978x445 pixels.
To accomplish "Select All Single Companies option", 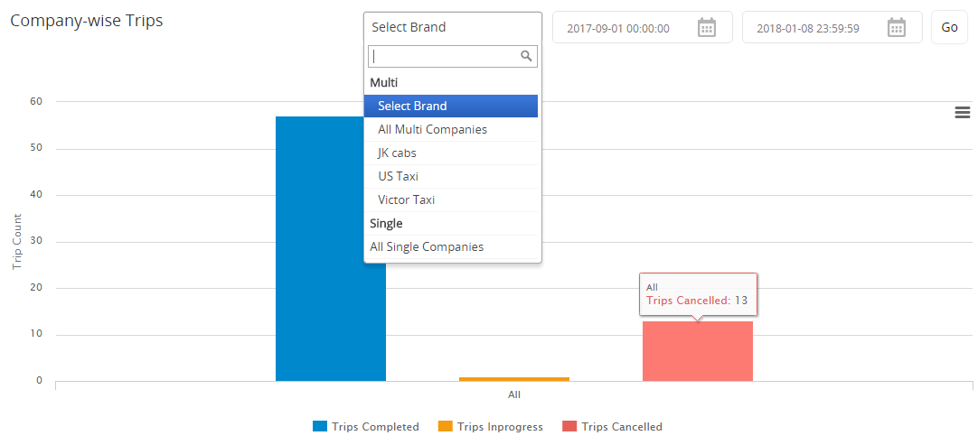I will coord(427,246).
